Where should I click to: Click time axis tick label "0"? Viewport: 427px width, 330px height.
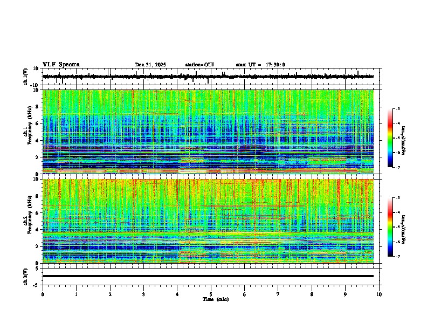[43, 294]
